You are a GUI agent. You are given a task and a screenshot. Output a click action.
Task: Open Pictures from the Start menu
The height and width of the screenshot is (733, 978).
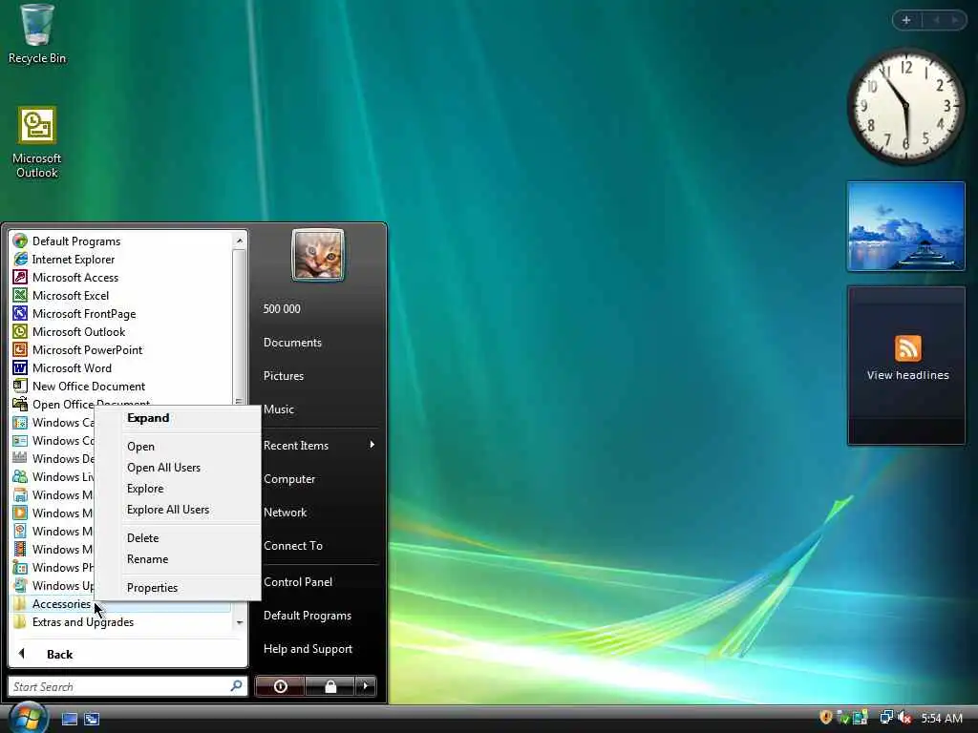[x=284, y=376]
